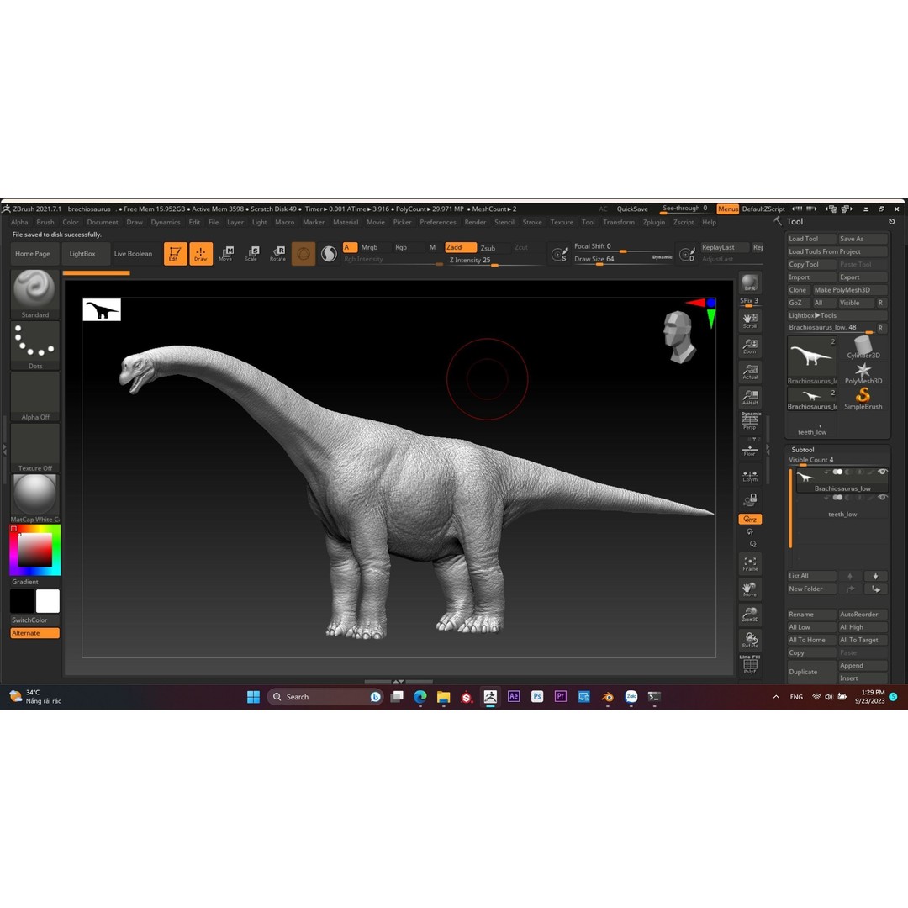Collapse the right tray divider arrows
This screenshot has width=908, height=908.
point(768,449)
